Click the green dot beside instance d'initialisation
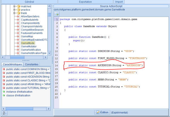170x117 pixels. click(x=3, y=91)
